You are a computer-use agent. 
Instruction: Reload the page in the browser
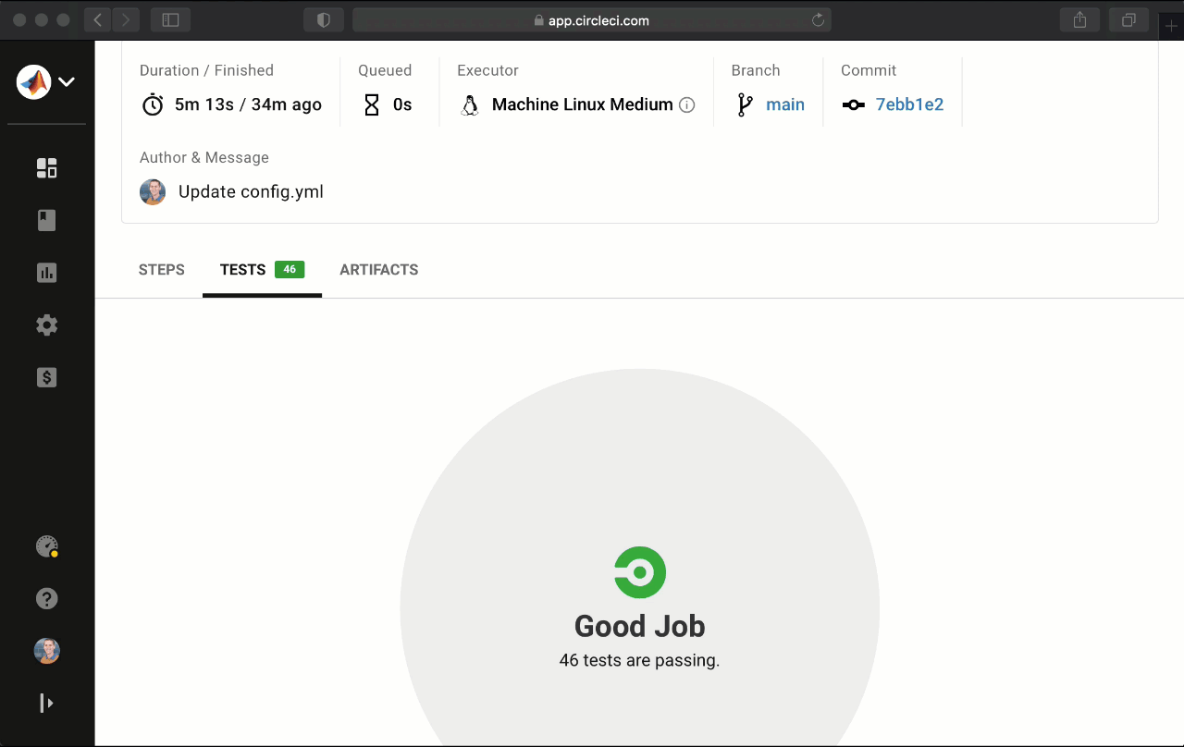pyautogui.click(x=818, y=20)
